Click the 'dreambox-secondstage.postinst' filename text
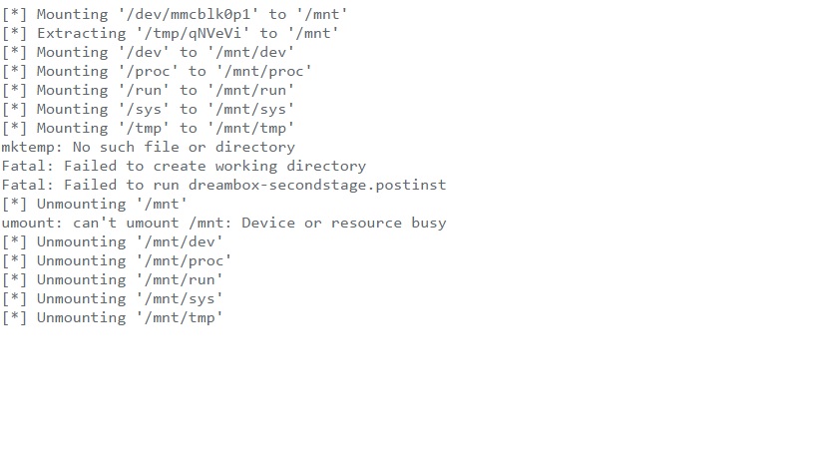Screen dimensions: 817x459 coord(317,185)
